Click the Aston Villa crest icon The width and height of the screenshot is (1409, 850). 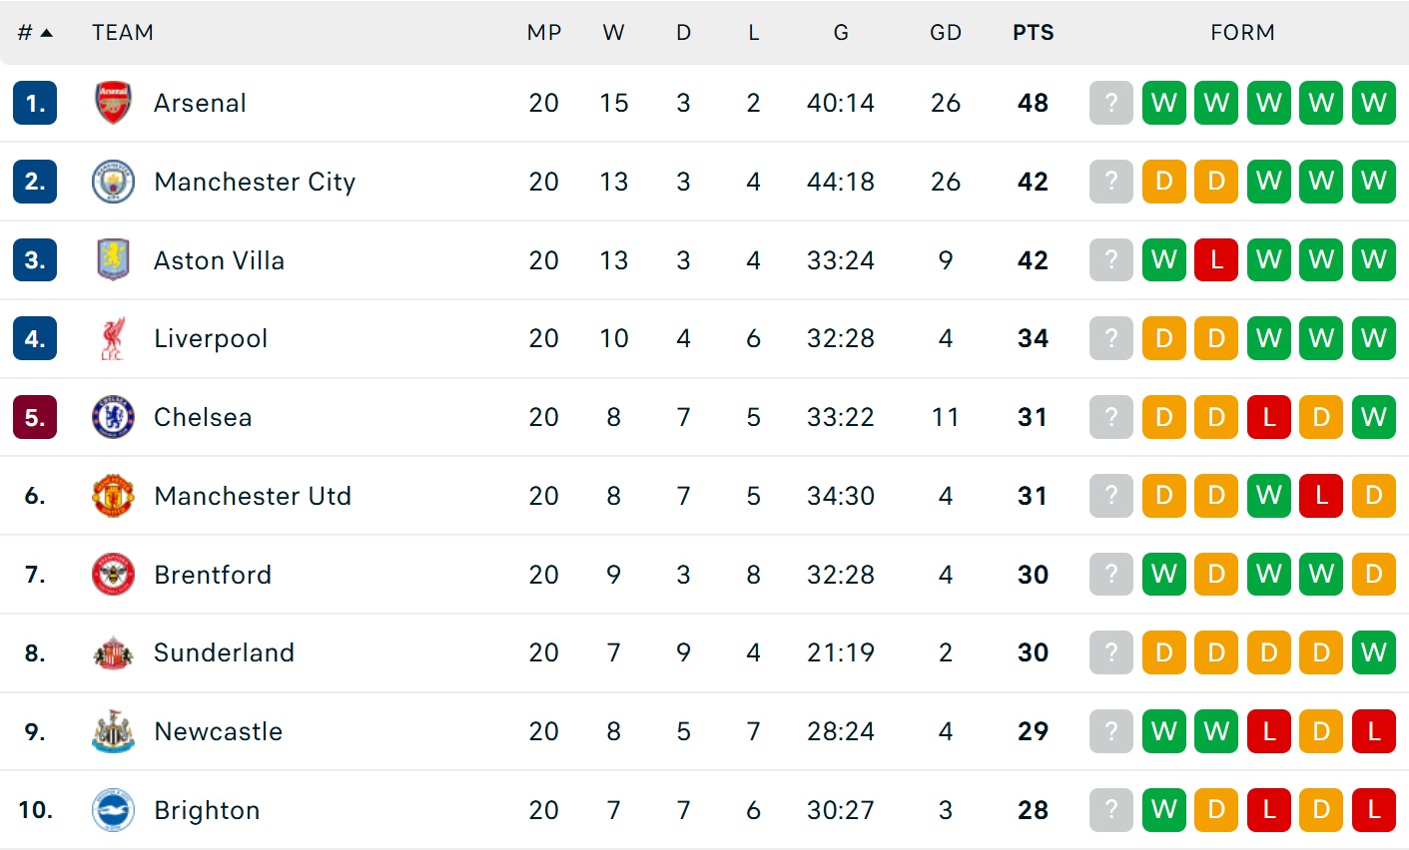(113, 260)
